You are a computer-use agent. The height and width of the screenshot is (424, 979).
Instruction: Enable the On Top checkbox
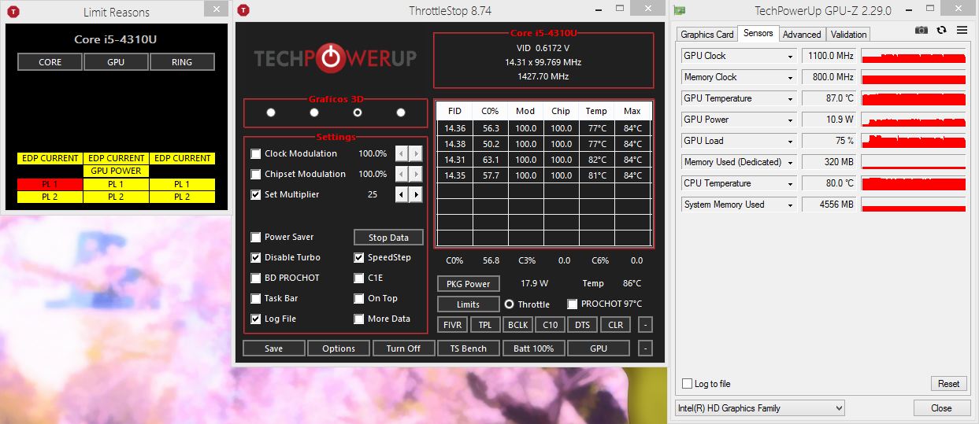tap(359, 298)
